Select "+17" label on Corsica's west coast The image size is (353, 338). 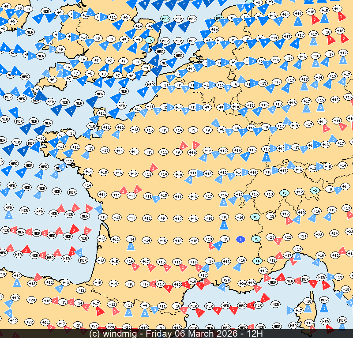click(x=298, y=311)
